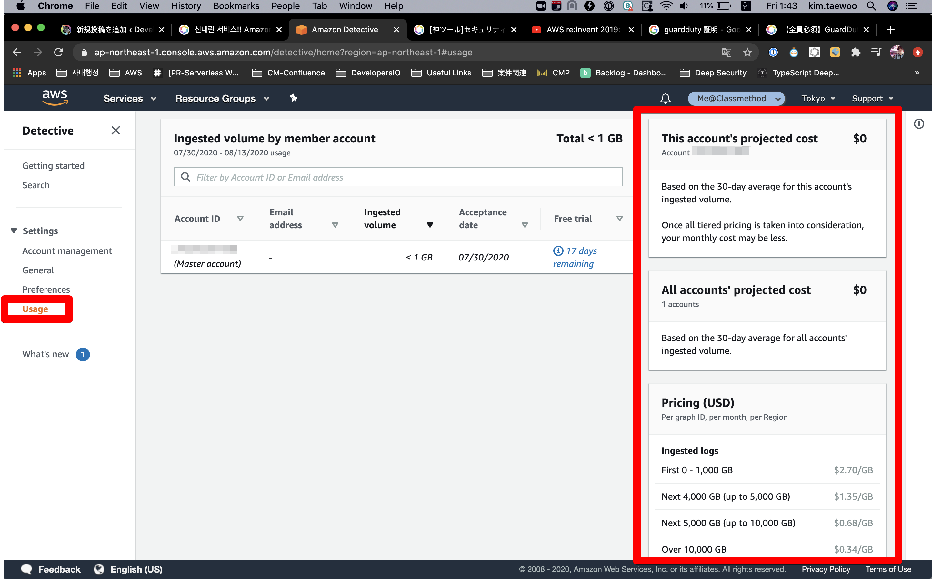Open the Apple menu
Screen dimensions: 932x579
[x=20, y=6]
